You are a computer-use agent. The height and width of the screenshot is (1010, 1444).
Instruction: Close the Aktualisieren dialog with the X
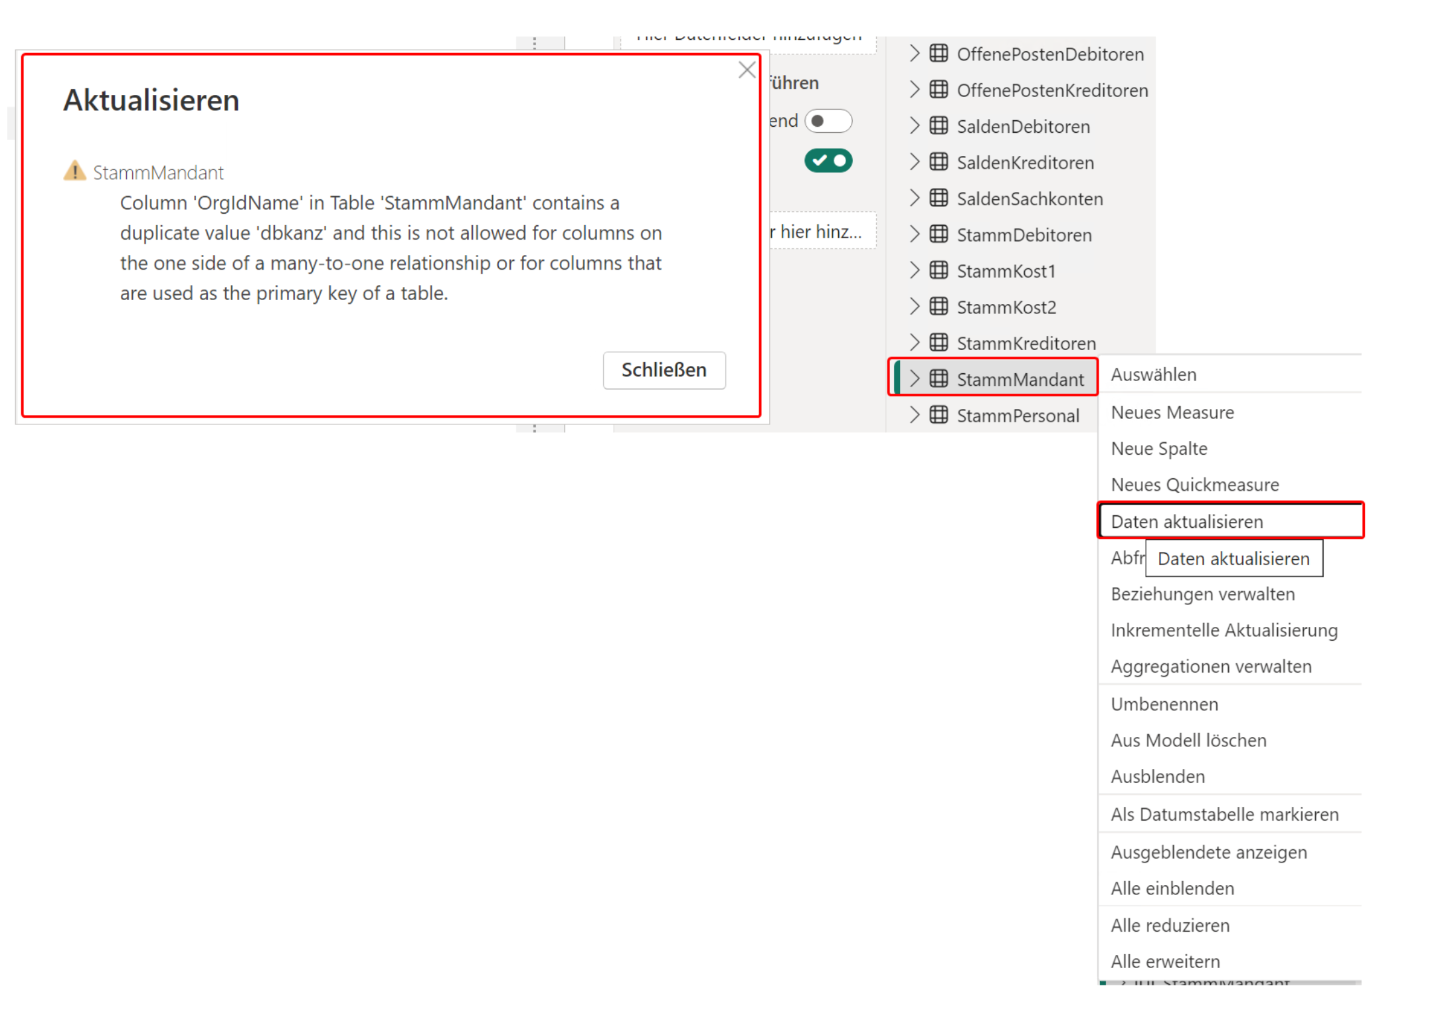coord(747,70)
